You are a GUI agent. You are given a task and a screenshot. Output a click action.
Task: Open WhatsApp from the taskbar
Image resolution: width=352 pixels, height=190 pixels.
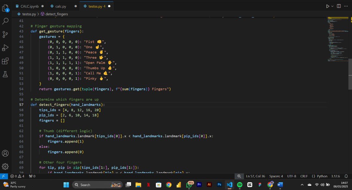coord(189,184)
